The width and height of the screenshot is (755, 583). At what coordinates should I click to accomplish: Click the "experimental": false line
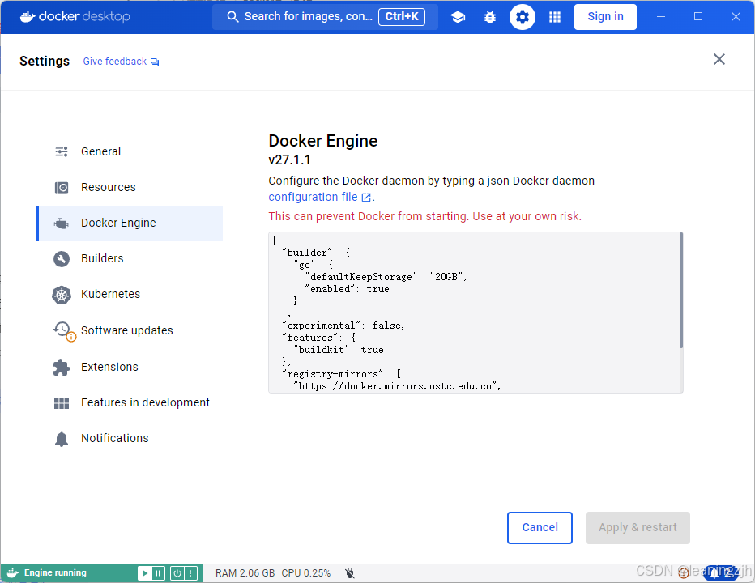click(343, 326)
